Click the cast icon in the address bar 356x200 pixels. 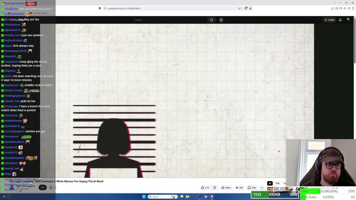(239, 8)
